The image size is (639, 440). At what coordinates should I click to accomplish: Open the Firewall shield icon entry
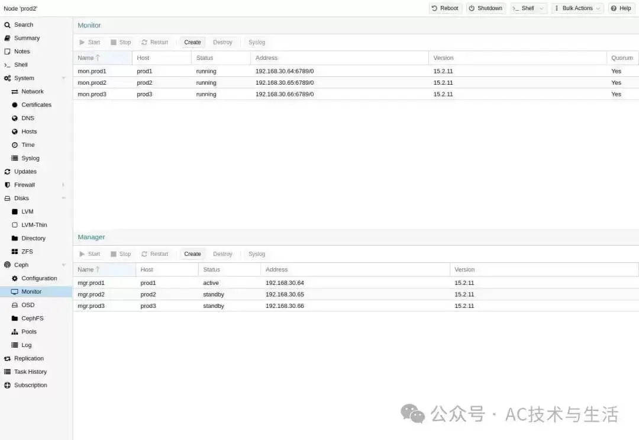(7, 185)
